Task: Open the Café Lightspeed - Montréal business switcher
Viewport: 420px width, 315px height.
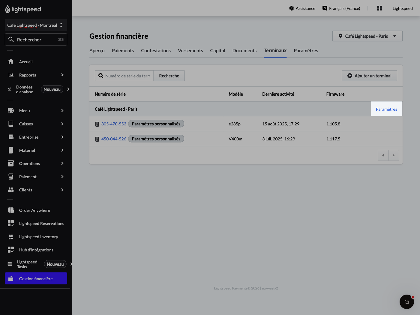Action: 36,25
